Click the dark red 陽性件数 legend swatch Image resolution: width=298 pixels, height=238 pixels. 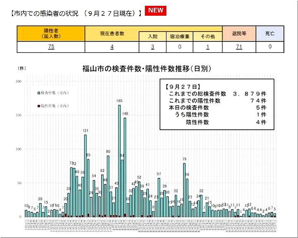click(x=39, y=106)
